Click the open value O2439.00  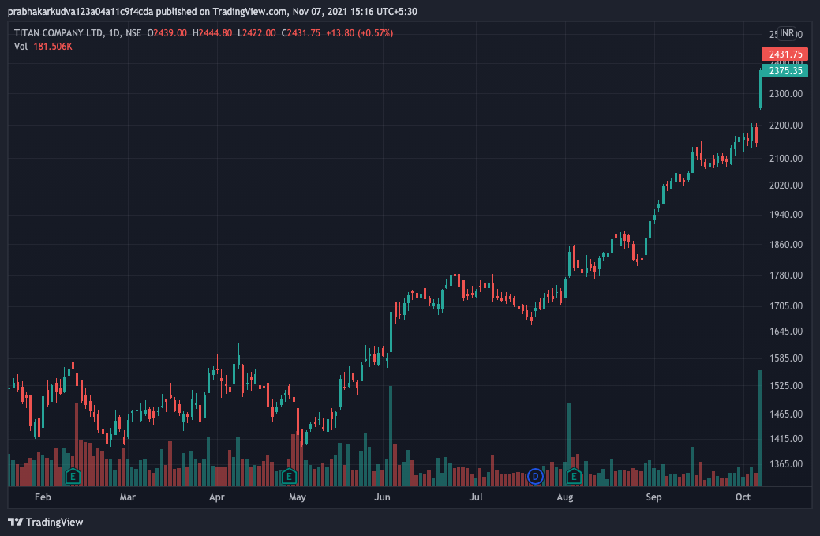pos(167,33)
